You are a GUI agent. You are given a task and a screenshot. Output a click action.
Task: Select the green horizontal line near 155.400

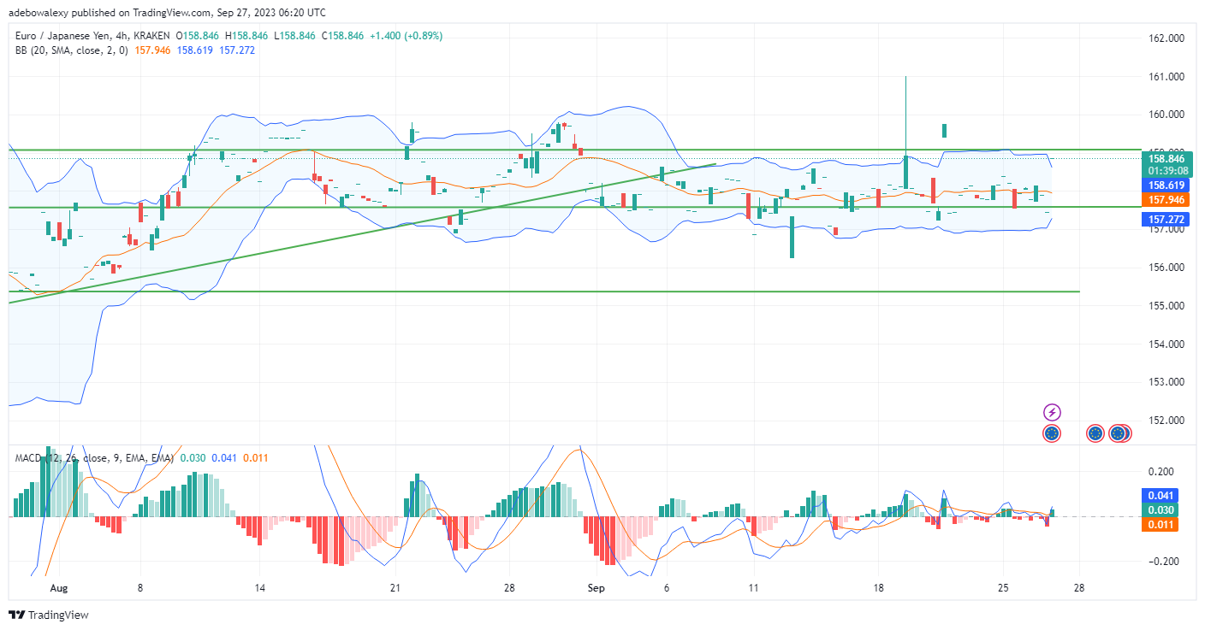(x=544, y=291)
